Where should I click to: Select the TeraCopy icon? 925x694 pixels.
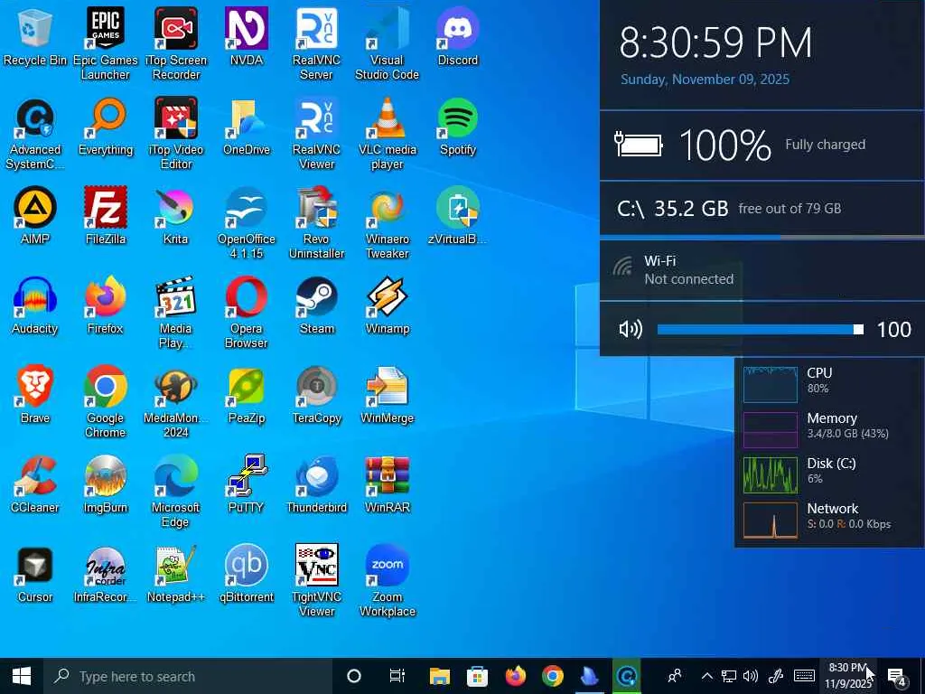click(317, 394)
